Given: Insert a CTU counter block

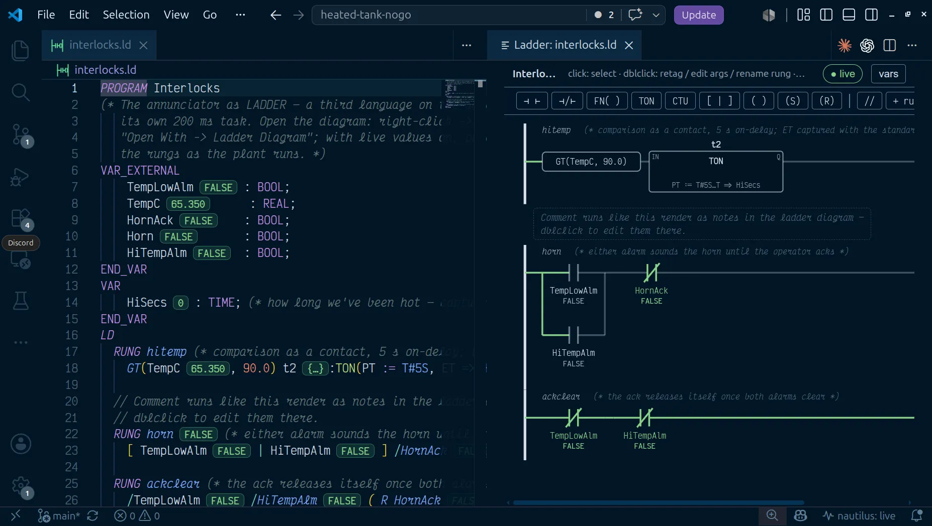Looking at the screenshot, I should (x=680, y=101).
